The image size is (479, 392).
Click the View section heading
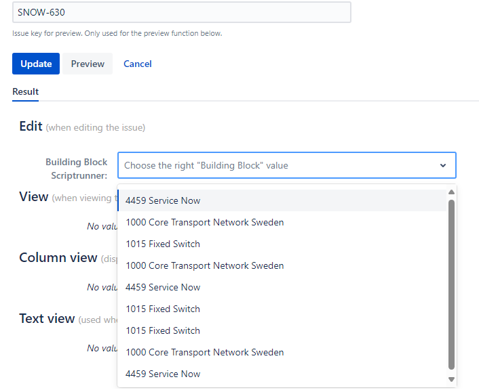[34, 196]
